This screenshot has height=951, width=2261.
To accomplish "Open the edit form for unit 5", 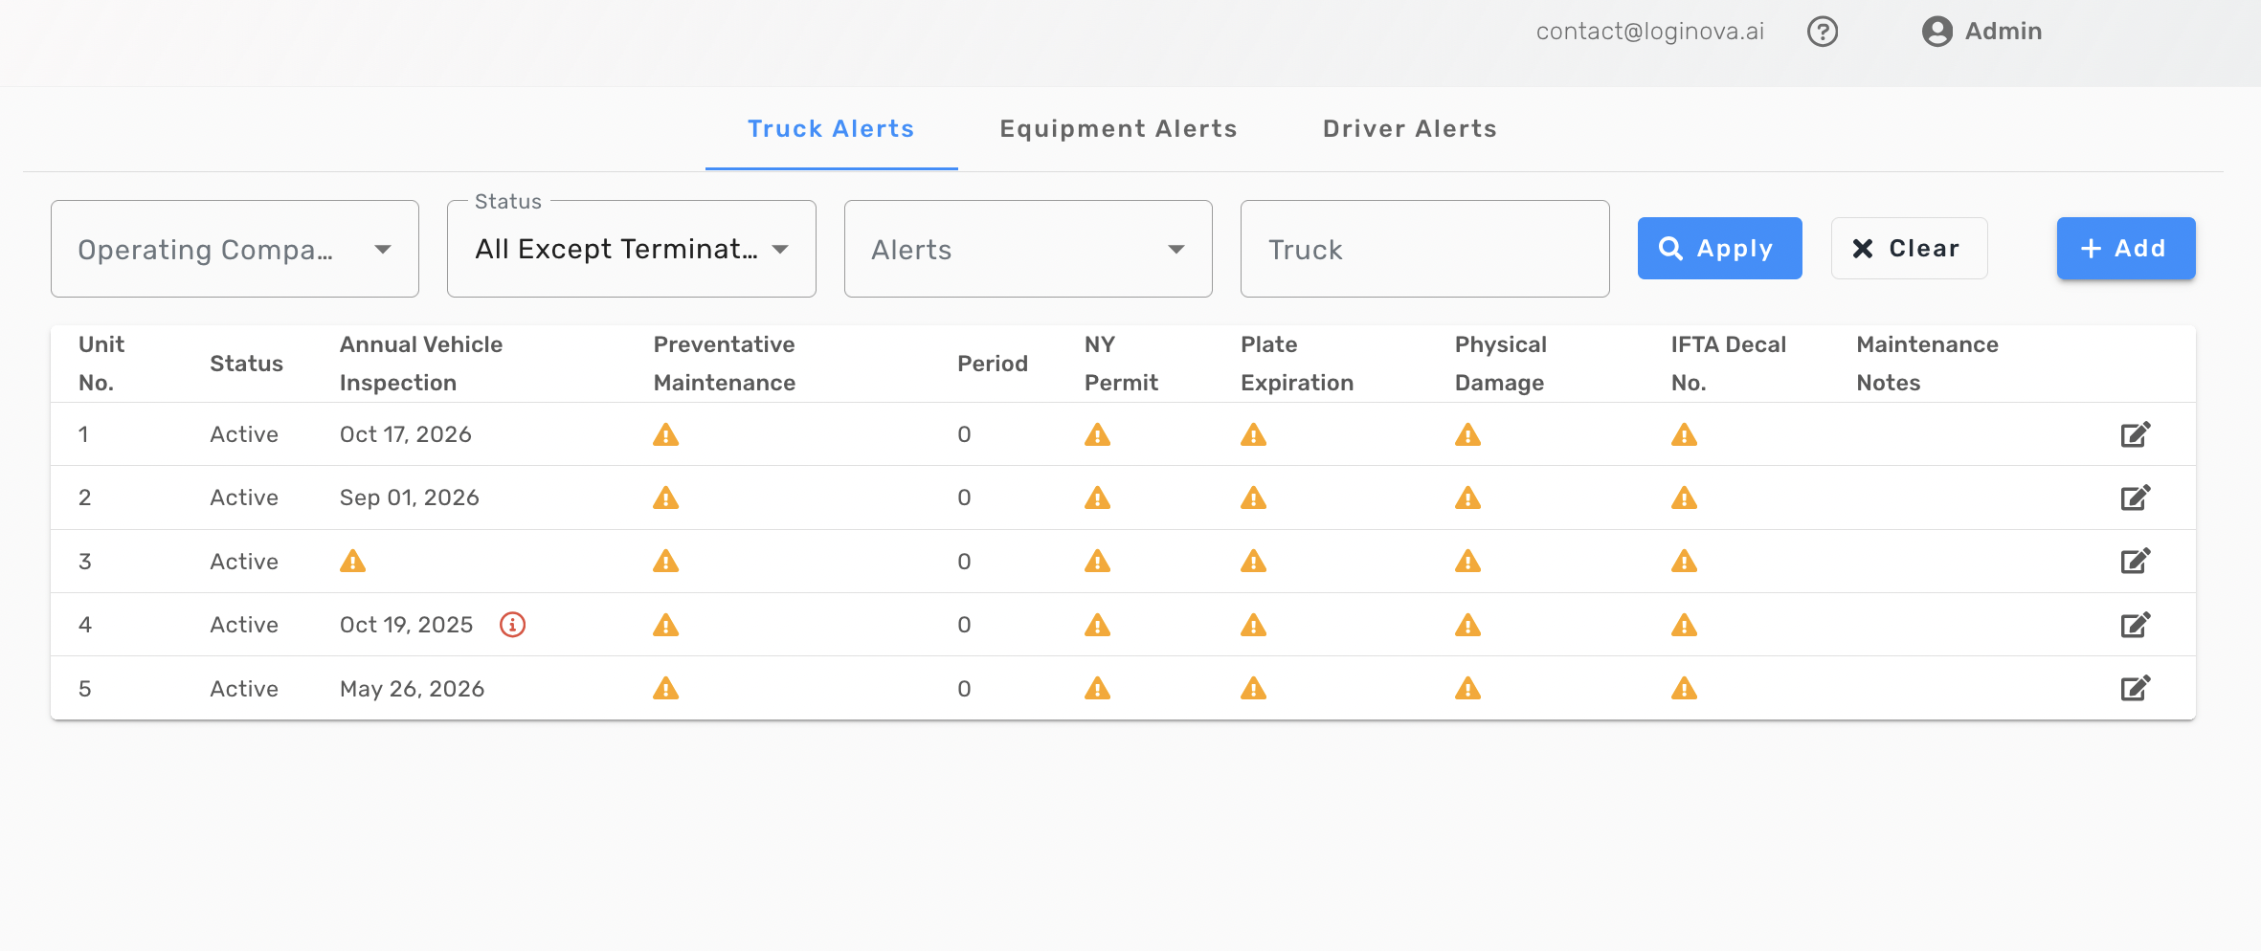I will pos(2136,688).
